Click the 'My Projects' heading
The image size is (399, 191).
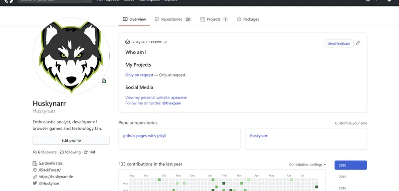[138, 65]
